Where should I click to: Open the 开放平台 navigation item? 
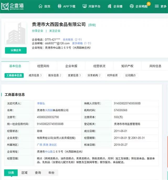tap(94, 6)
